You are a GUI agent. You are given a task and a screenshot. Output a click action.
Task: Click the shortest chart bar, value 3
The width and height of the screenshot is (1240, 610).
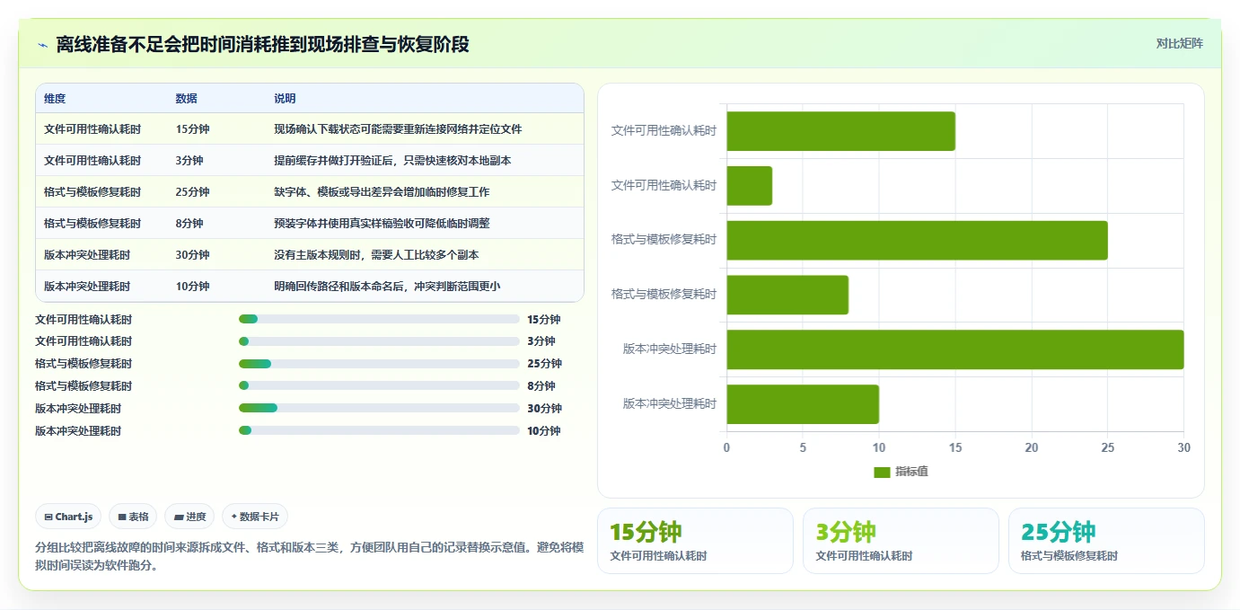click(x=749, y=186)
